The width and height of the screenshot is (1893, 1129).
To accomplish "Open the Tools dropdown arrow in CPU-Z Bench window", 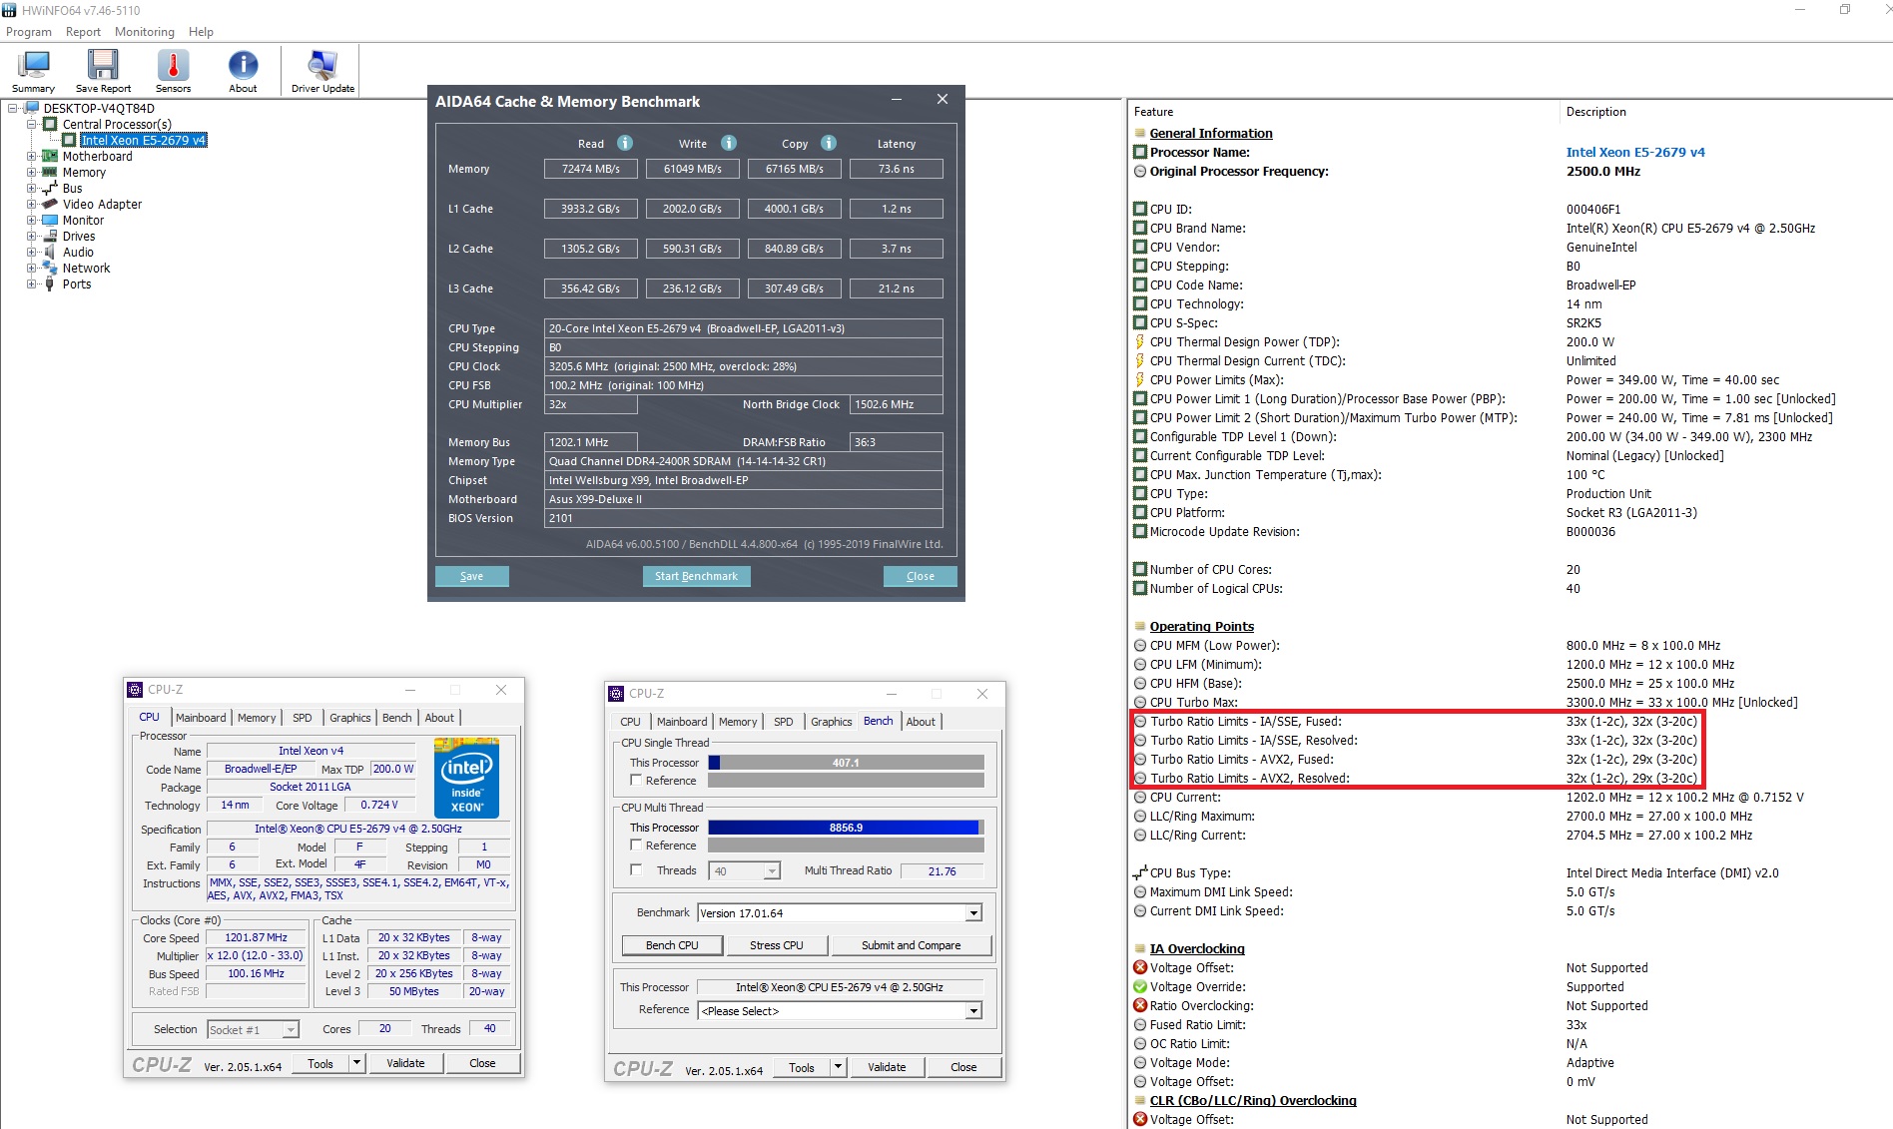I will (x=839, y=1067).
